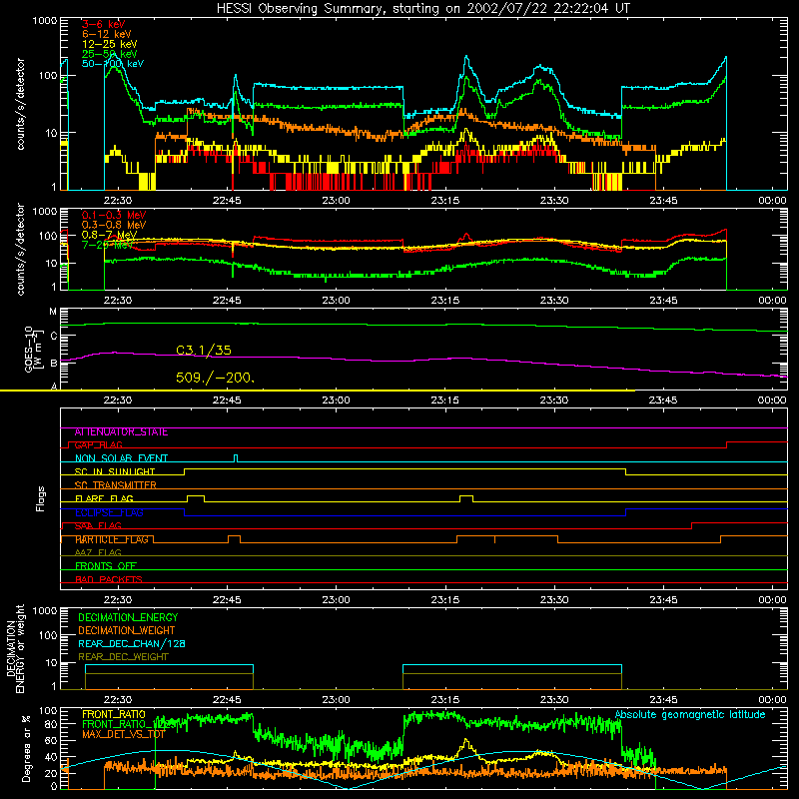Click the green '25-50 keV' legend label
The height and width of the screenshot is (799, 799).
point(110,54)
